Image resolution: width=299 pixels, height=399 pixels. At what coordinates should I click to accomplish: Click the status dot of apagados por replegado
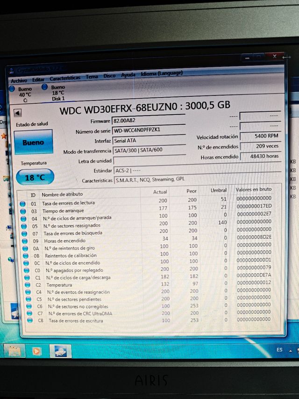pos(27,270)
